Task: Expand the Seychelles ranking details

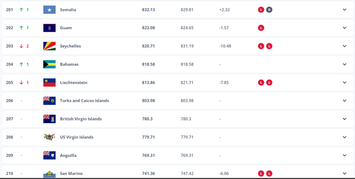Action: (x=344, y=46)
